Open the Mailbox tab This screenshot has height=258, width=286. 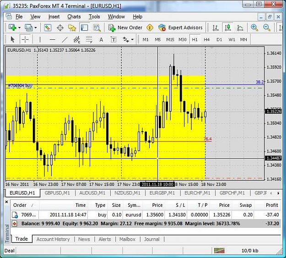click(x=127, y=239)
